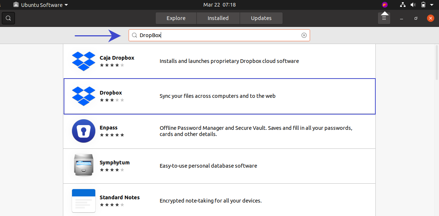This screenshot has height=216, width=439.
Task: Switch to the Installed tab
Action: (218, 18)
